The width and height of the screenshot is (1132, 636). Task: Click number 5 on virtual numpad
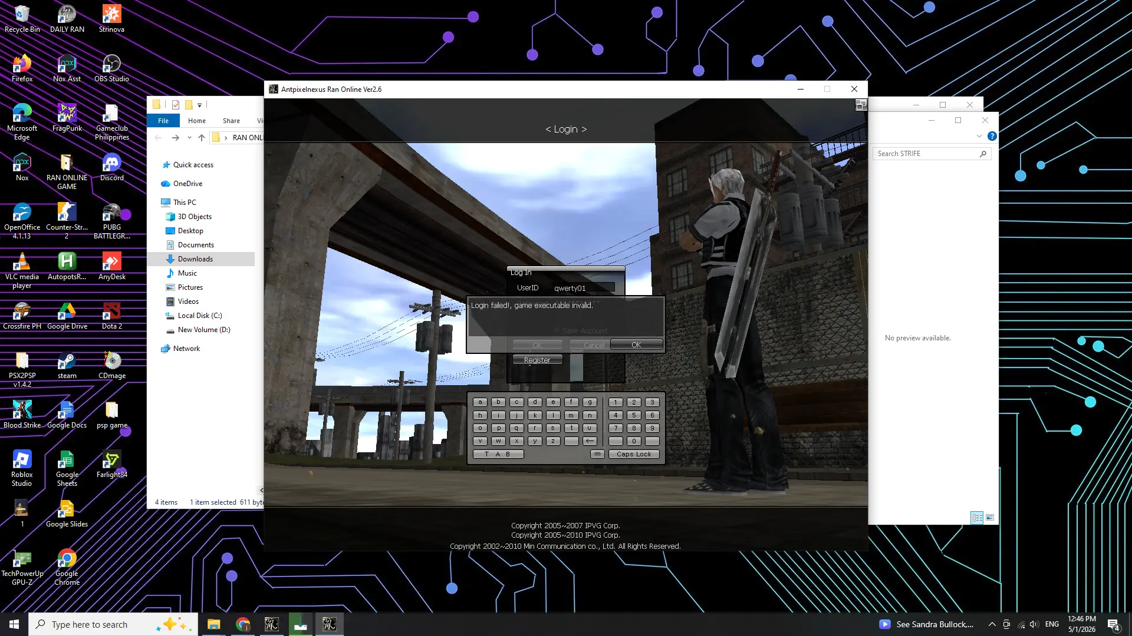(634, 415)
